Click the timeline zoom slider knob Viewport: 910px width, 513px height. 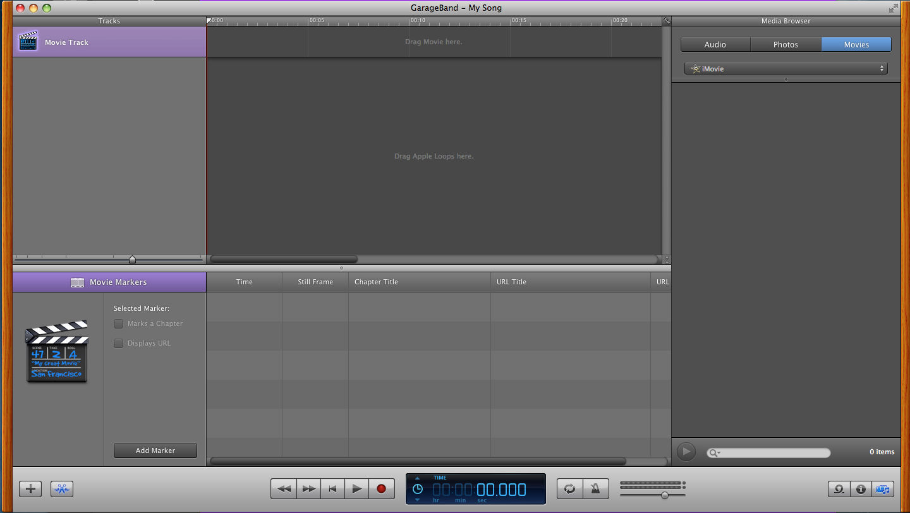coord(132,259)
